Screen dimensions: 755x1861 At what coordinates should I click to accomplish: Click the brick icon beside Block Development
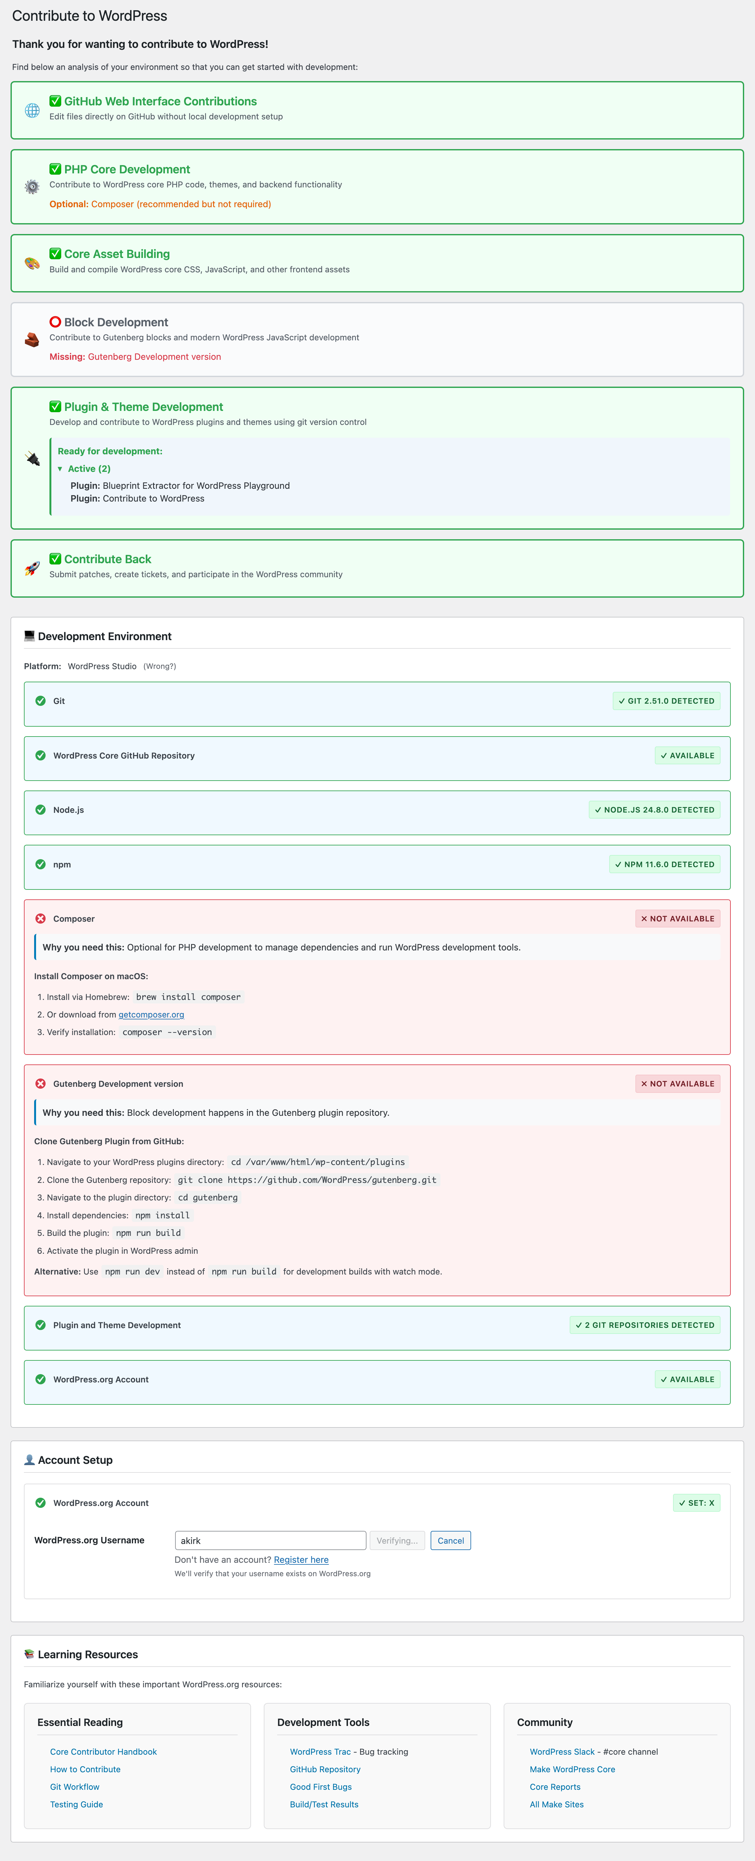click(33, 340)
